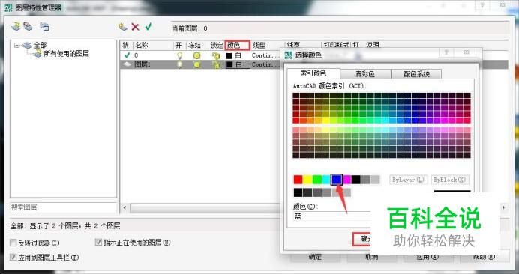This screenshot has width=519, height=274.
Task: Click the 颜色(C) color name field
Action: coord(331,217)
